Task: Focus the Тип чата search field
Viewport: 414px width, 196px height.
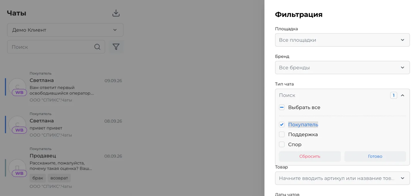Action: (333, 95)
